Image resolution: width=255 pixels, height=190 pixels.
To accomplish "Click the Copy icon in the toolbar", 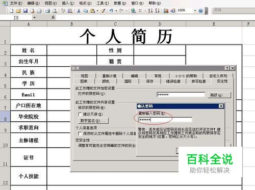I will pos(86,11).
